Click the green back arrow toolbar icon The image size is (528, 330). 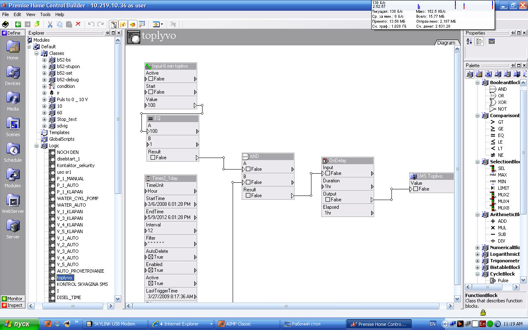(18, 24)
